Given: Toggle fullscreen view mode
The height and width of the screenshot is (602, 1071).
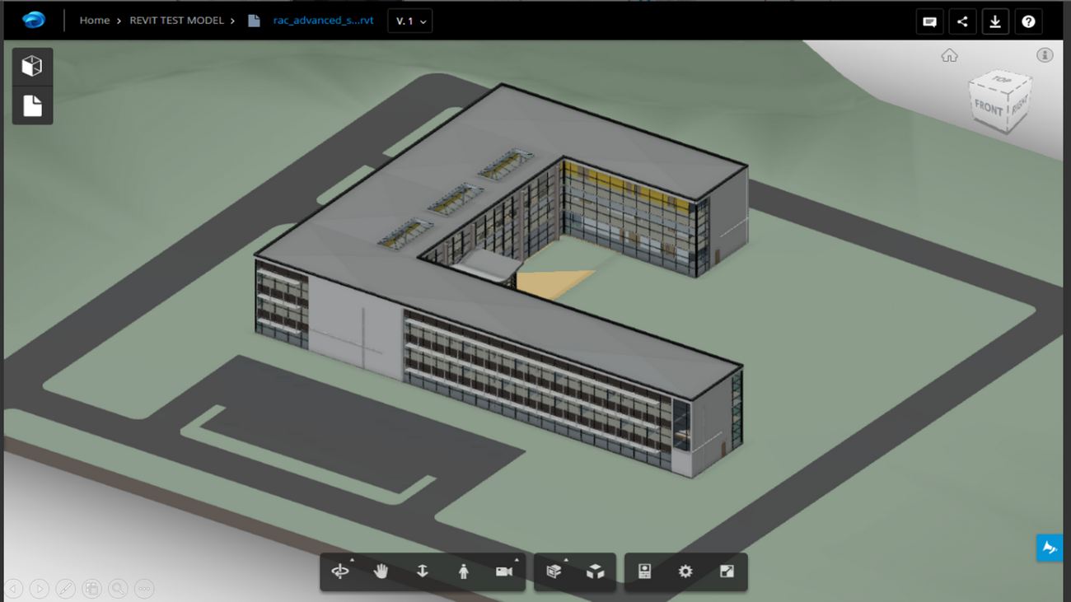Looking at the screenshot, I should (x=727, y=571).
